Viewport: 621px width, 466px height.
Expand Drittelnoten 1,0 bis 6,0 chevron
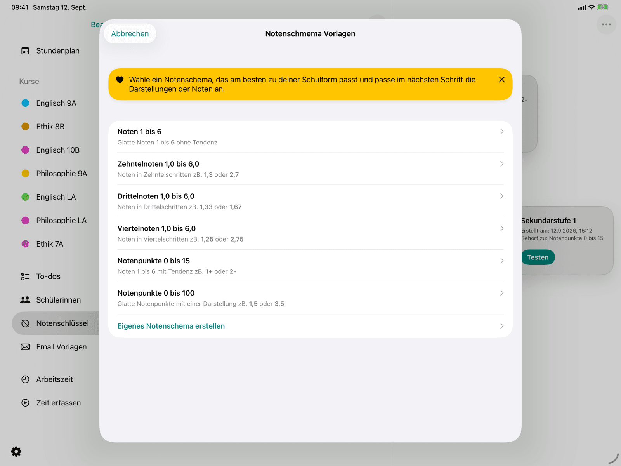coord(502,196)
